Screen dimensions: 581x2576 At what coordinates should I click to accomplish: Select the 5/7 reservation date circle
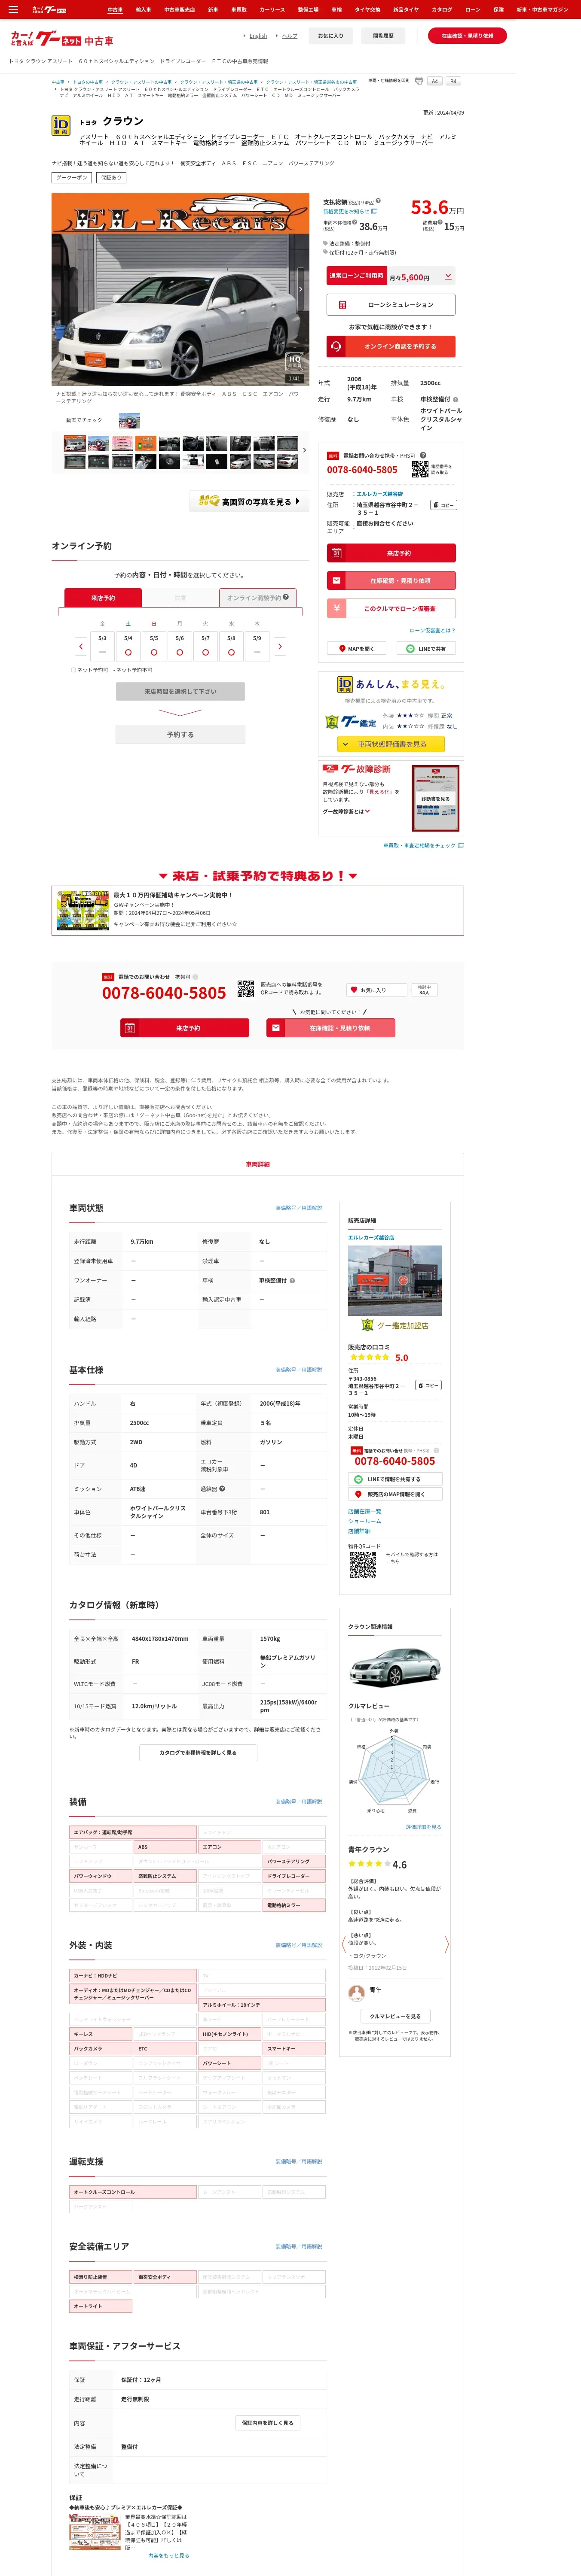click(x=205, y=652)
